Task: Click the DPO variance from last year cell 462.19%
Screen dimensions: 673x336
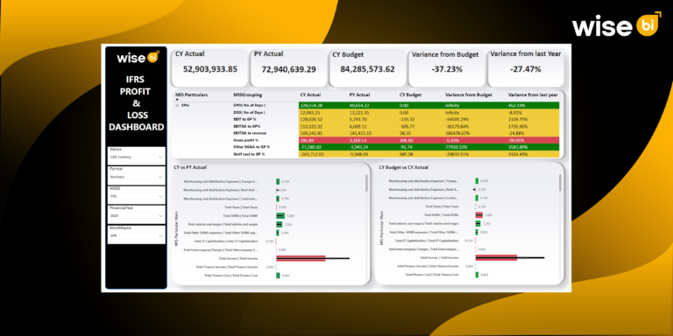Action: point(533,105)
